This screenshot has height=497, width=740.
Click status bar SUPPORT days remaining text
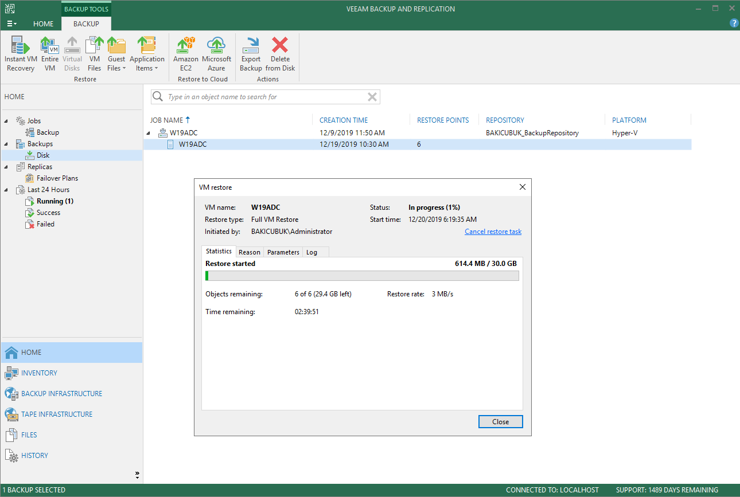coord(667,490)
